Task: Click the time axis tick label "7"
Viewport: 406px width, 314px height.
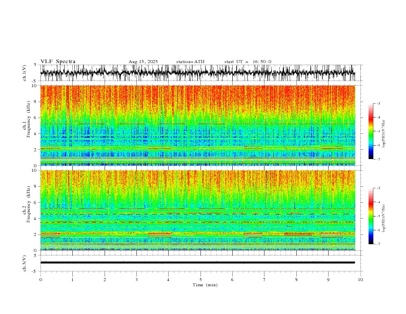Action: [265, 280]
